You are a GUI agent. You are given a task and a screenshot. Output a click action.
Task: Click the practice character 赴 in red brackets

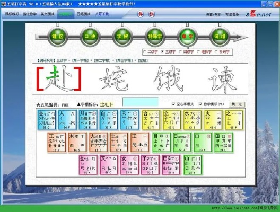(59, 78)
